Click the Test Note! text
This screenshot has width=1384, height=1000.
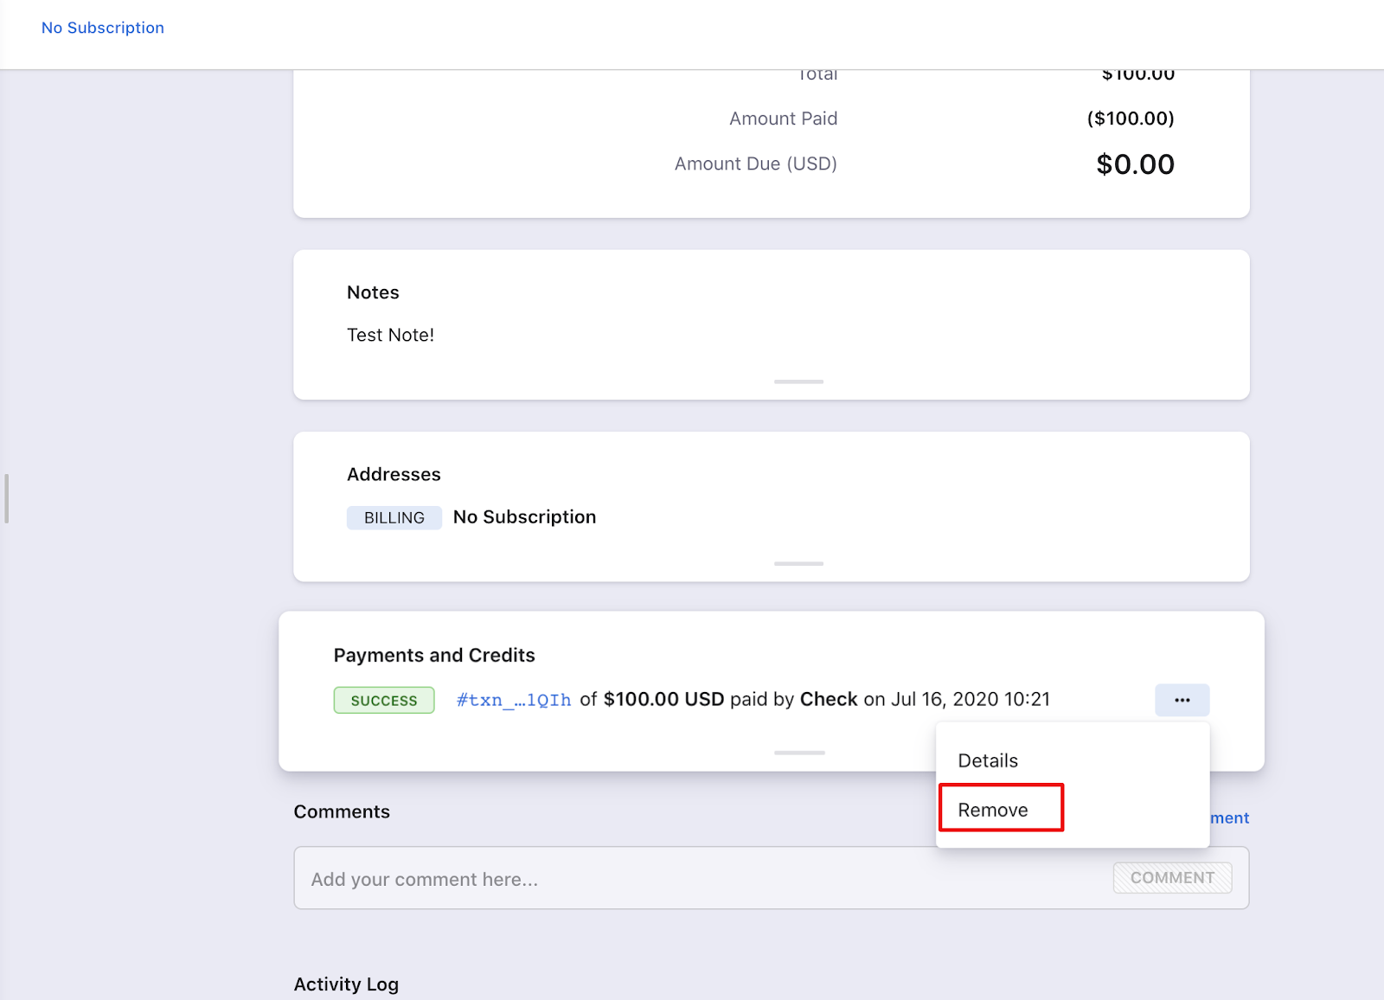tap(390, 335)
